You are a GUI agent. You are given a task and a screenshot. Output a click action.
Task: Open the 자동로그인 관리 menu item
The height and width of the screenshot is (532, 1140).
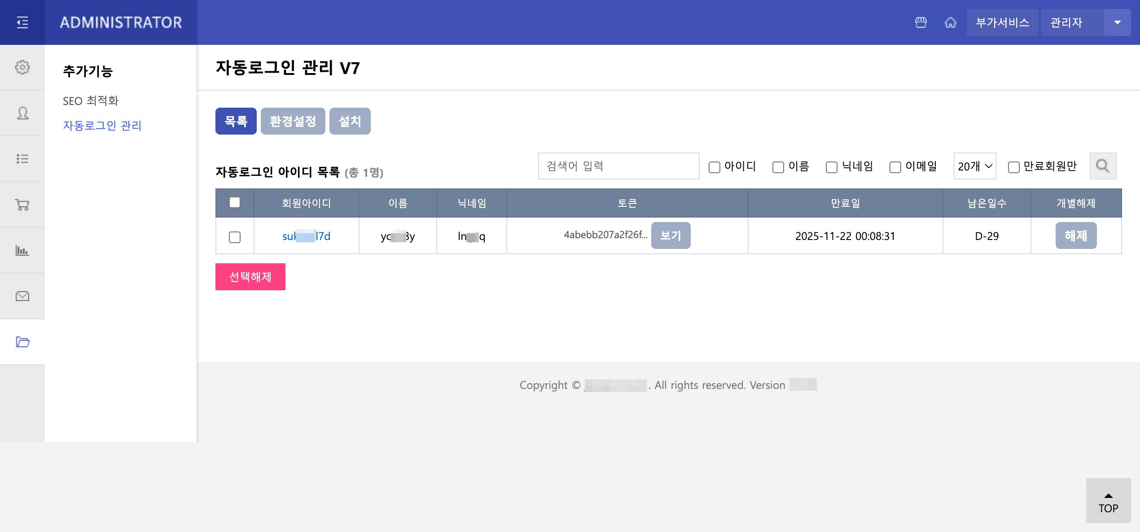[x=102, y=126]
